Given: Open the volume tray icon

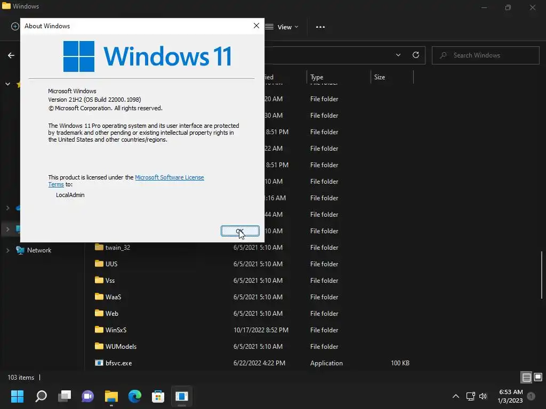Looking at the screenshot, I should (x=483, y=396).
